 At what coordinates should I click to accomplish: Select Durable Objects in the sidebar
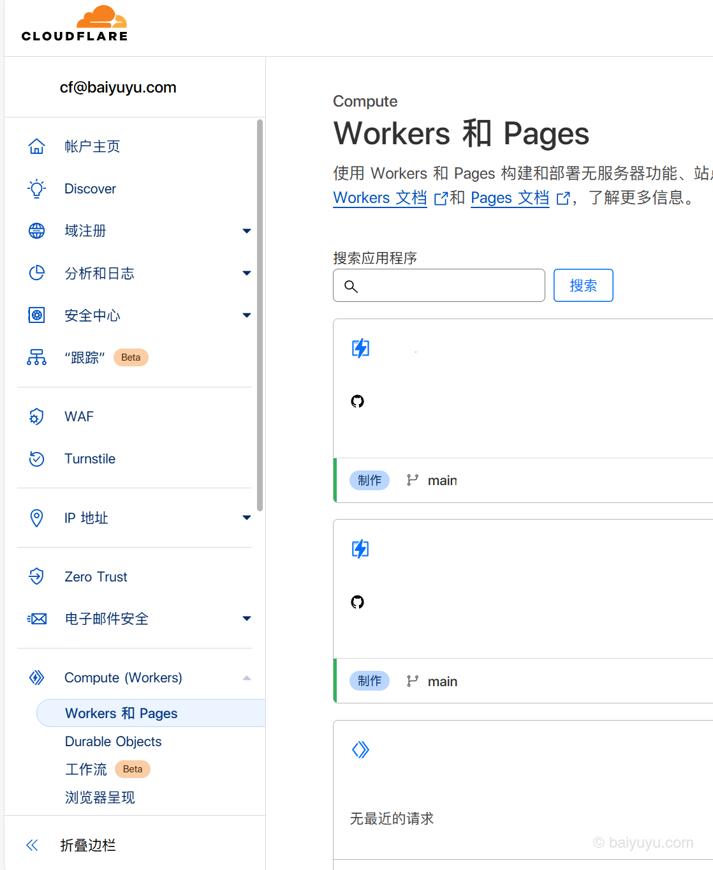click(113, 741)
